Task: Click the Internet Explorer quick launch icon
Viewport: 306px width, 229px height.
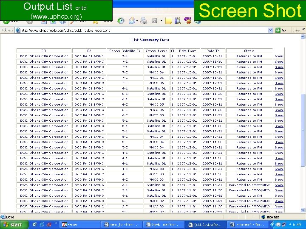Action: pyautogui.click(x=42, y=224)
